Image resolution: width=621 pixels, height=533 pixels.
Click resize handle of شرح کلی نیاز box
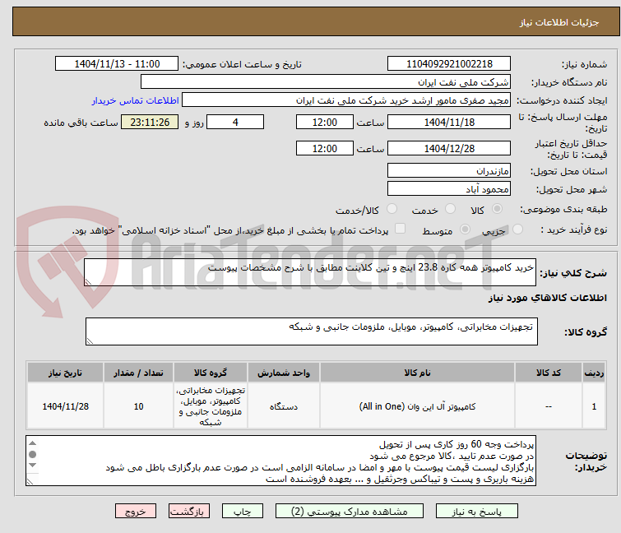pos(88,282)
